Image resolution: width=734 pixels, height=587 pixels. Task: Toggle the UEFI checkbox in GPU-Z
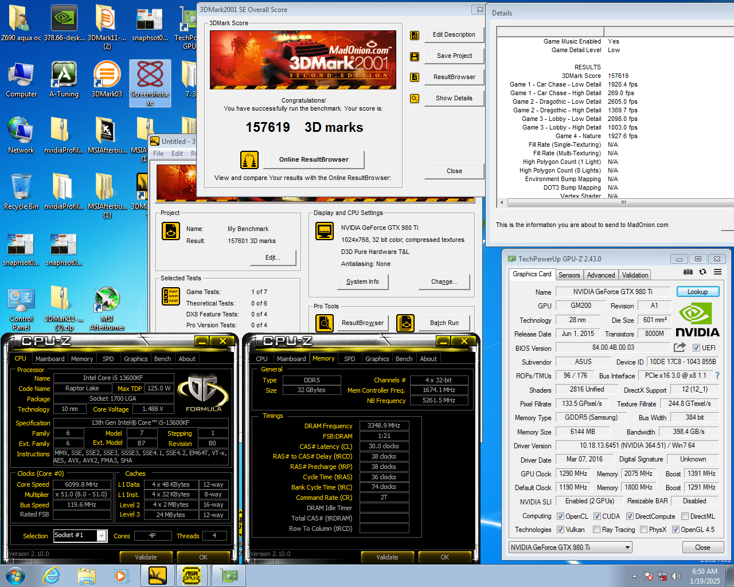tap(696, 348)
